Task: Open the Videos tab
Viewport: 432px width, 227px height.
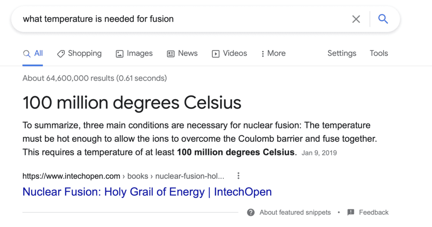Action: point(235,53)
